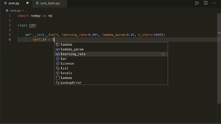Click the Python icon in the breadcrumb

pos(7,11)
